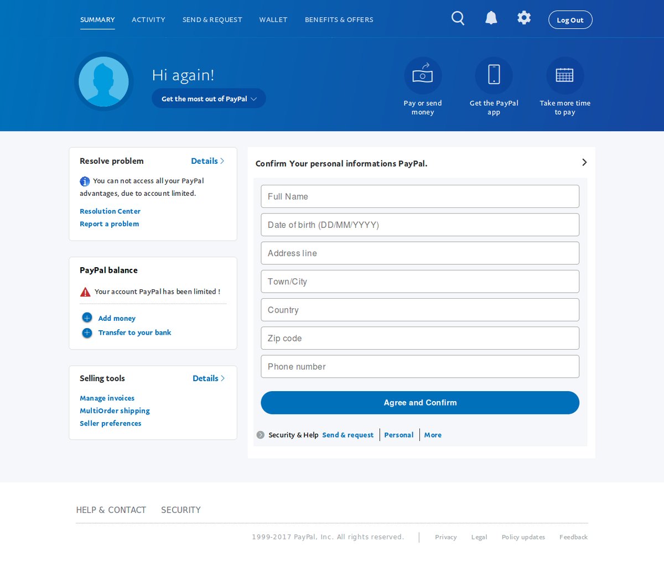Open the settings gear icon
664x577 pixels.
523,18
